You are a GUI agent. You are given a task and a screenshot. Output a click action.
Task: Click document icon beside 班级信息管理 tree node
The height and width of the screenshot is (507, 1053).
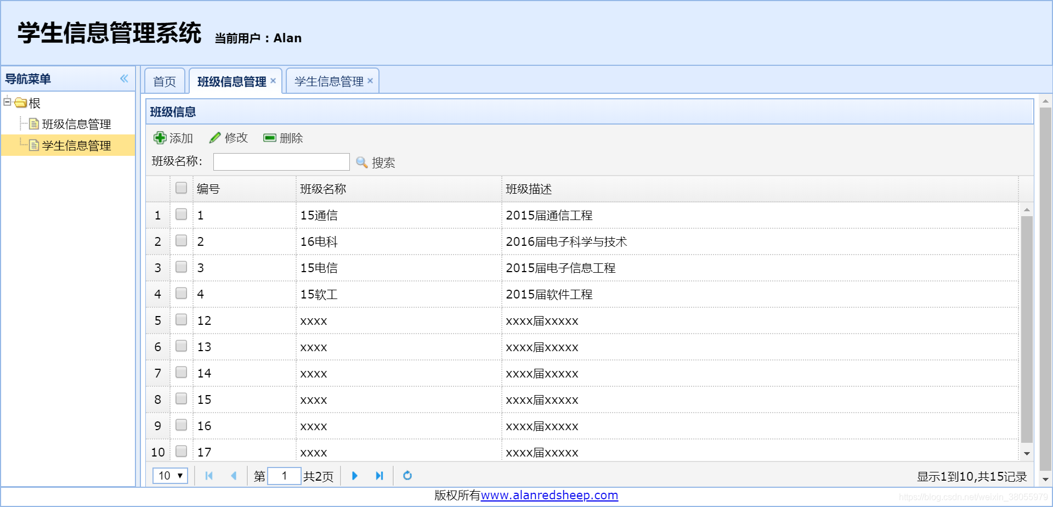34,123
